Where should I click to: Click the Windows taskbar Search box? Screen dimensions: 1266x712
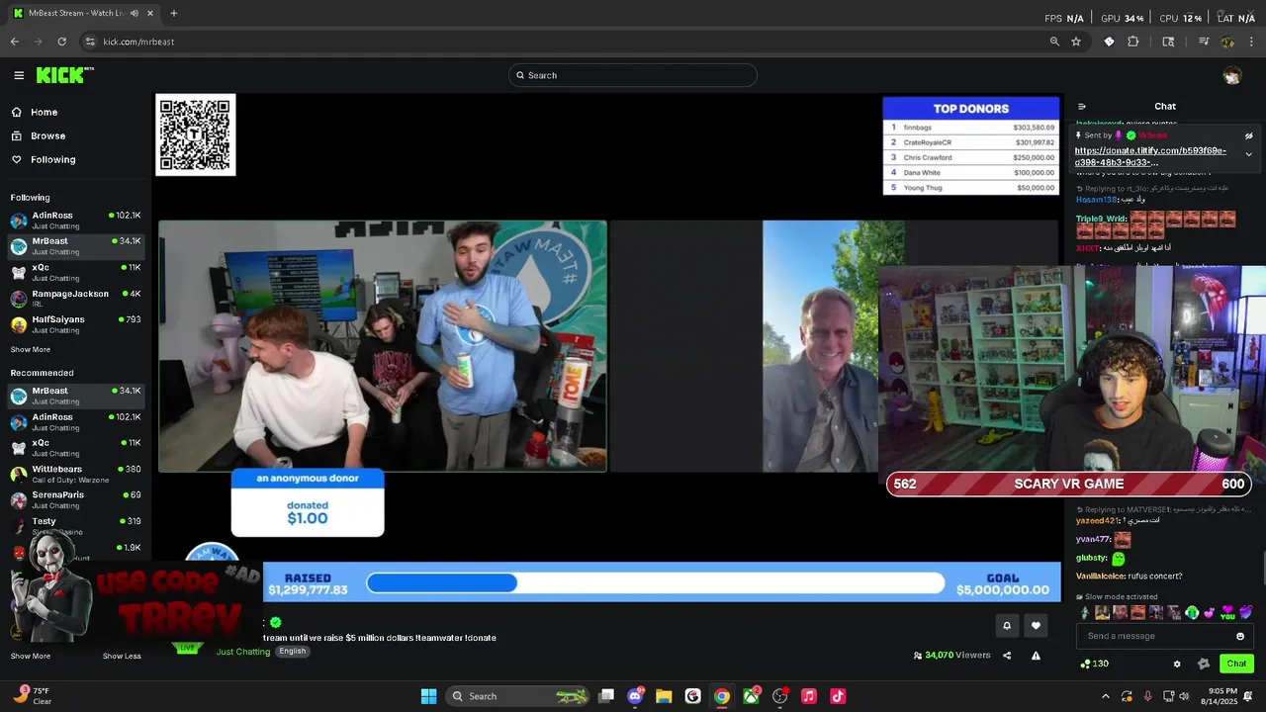point(519,696)
